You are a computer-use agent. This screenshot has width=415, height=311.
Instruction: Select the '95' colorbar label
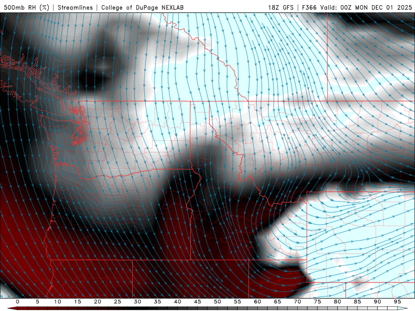tap(397, 302)
